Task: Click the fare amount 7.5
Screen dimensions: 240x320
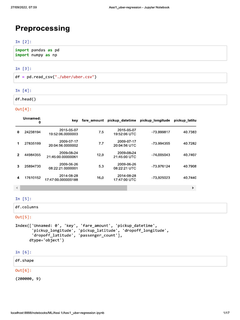Action: 101,132
